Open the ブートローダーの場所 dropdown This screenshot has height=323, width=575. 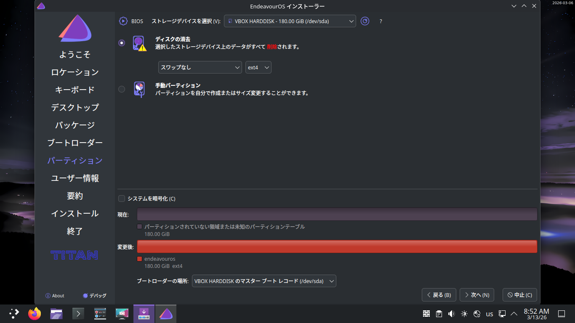point(264,281)
